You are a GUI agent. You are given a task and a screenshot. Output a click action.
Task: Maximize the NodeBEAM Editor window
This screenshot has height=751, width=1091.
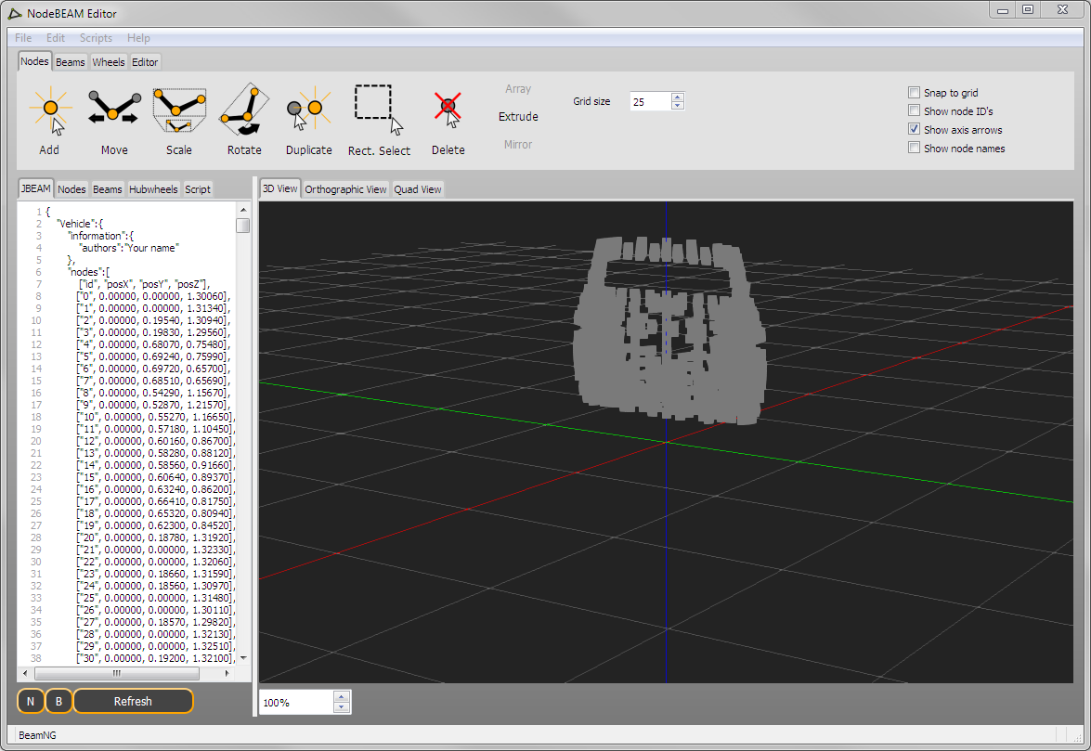pyautogui.click(x=1029, y=9)
